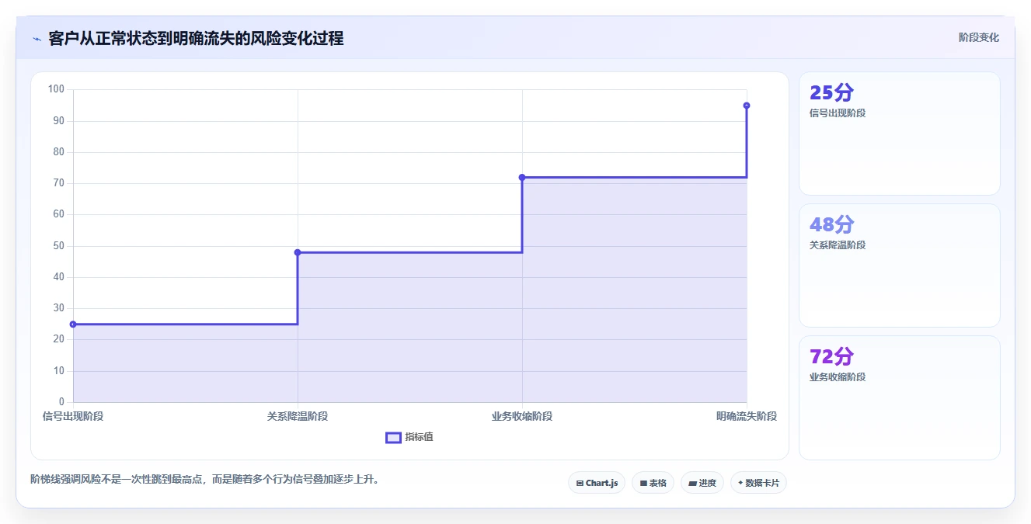Click the data point at 信号出现阶段

tap(73, 324)
